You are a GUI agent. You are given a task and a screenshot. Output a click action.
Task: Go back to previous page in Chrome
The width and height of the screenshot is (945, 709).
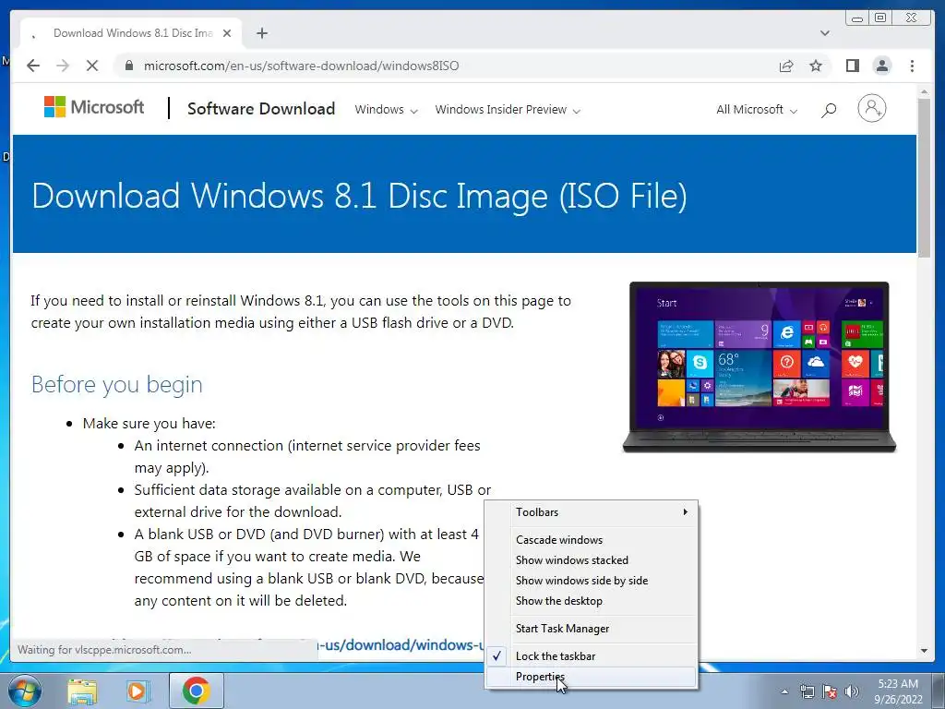point(33,66)
